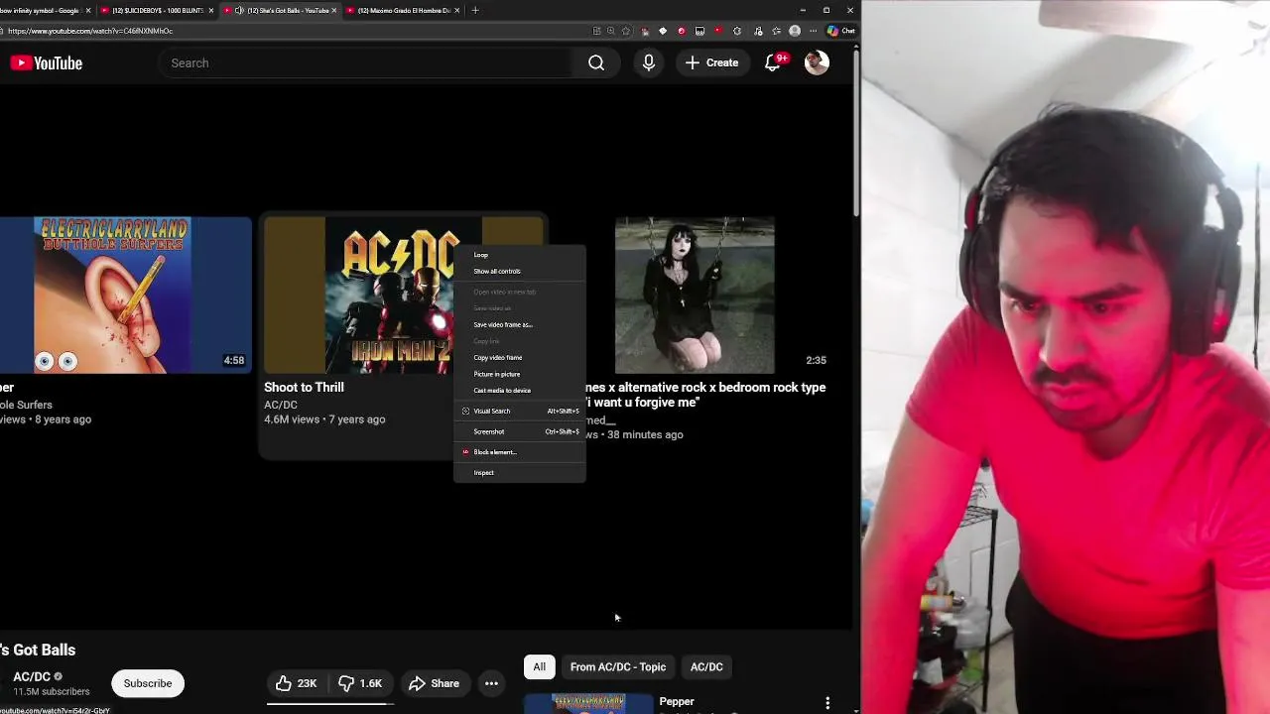The image size is (1270, 714).
Task: Open AC/DC channel name link
Action: [x=32, y=677]
